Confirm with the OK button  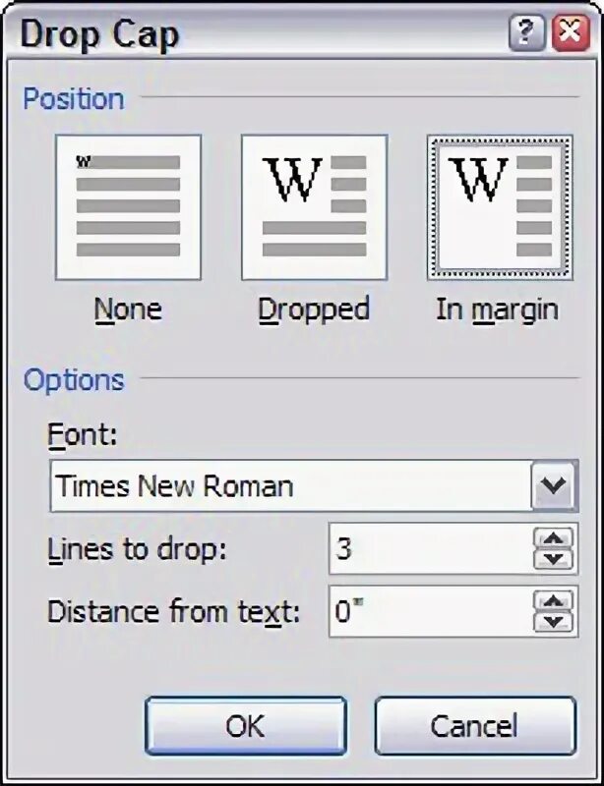[x=246, y=725]
